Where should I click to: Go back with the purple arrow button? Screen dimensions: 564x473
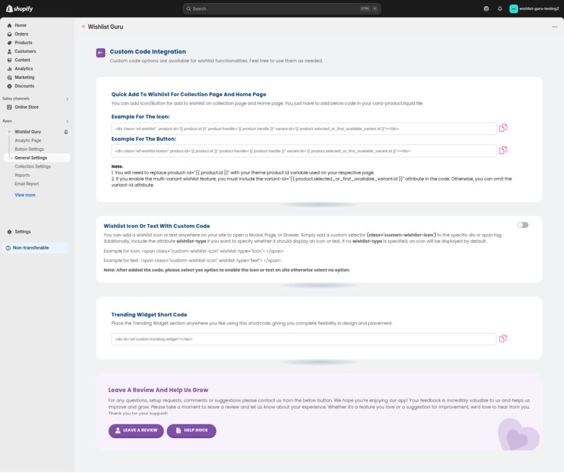point(101,53)
